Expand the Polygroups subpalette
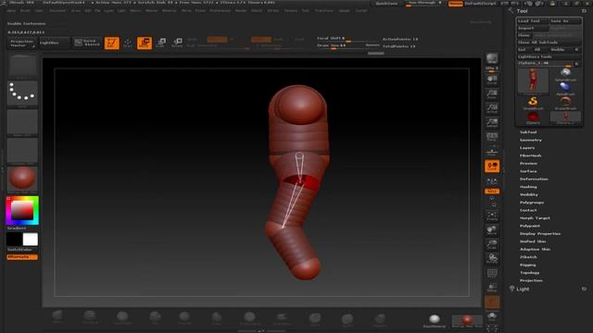Viewport: 593px width, 333px height. coord(532,203)
